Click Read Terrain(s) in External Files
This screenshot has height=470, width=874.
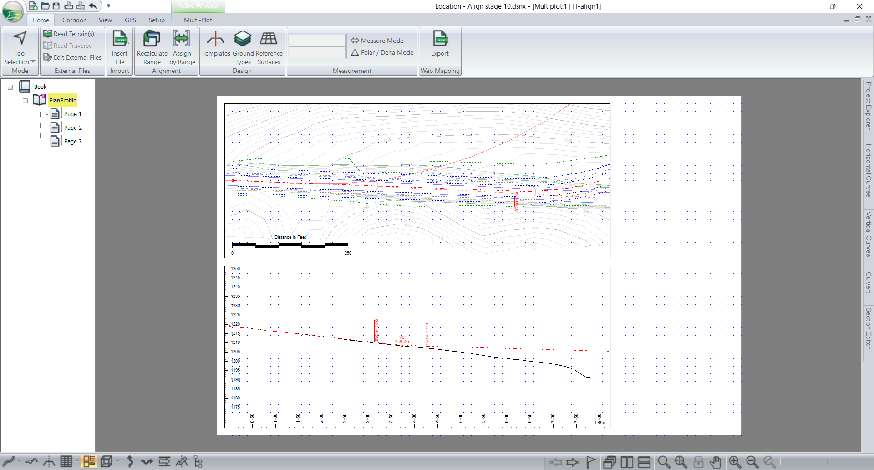coord(69,34)
